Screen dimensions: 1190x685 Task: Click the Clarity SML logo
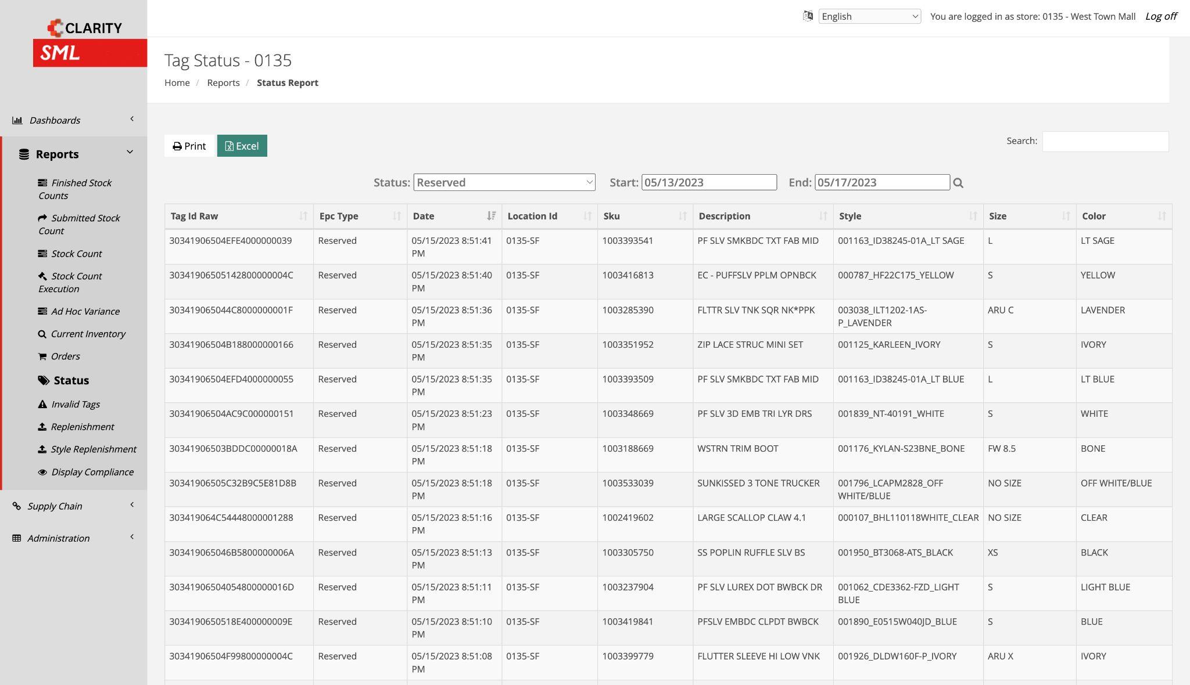coord(90,44)
